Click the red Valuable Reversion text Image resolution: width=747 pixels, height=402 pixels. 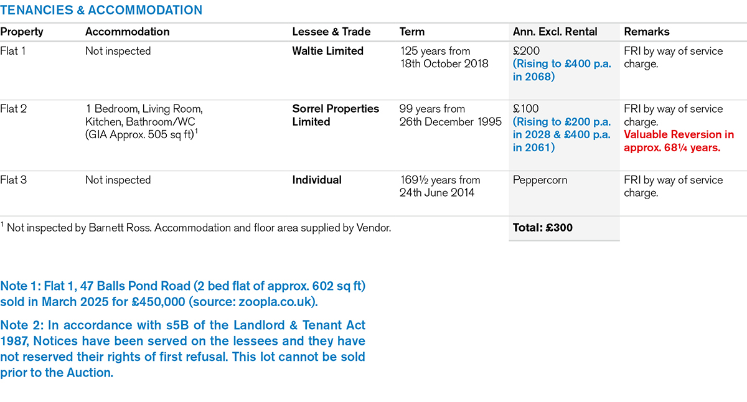[679, 141]
